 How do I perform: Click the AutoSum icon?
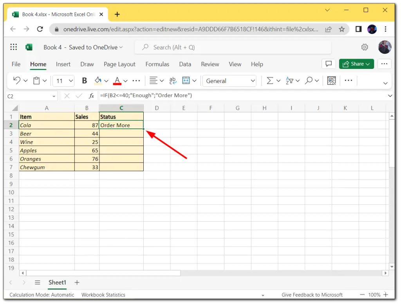pyautogui.click(x=270, y=81)
